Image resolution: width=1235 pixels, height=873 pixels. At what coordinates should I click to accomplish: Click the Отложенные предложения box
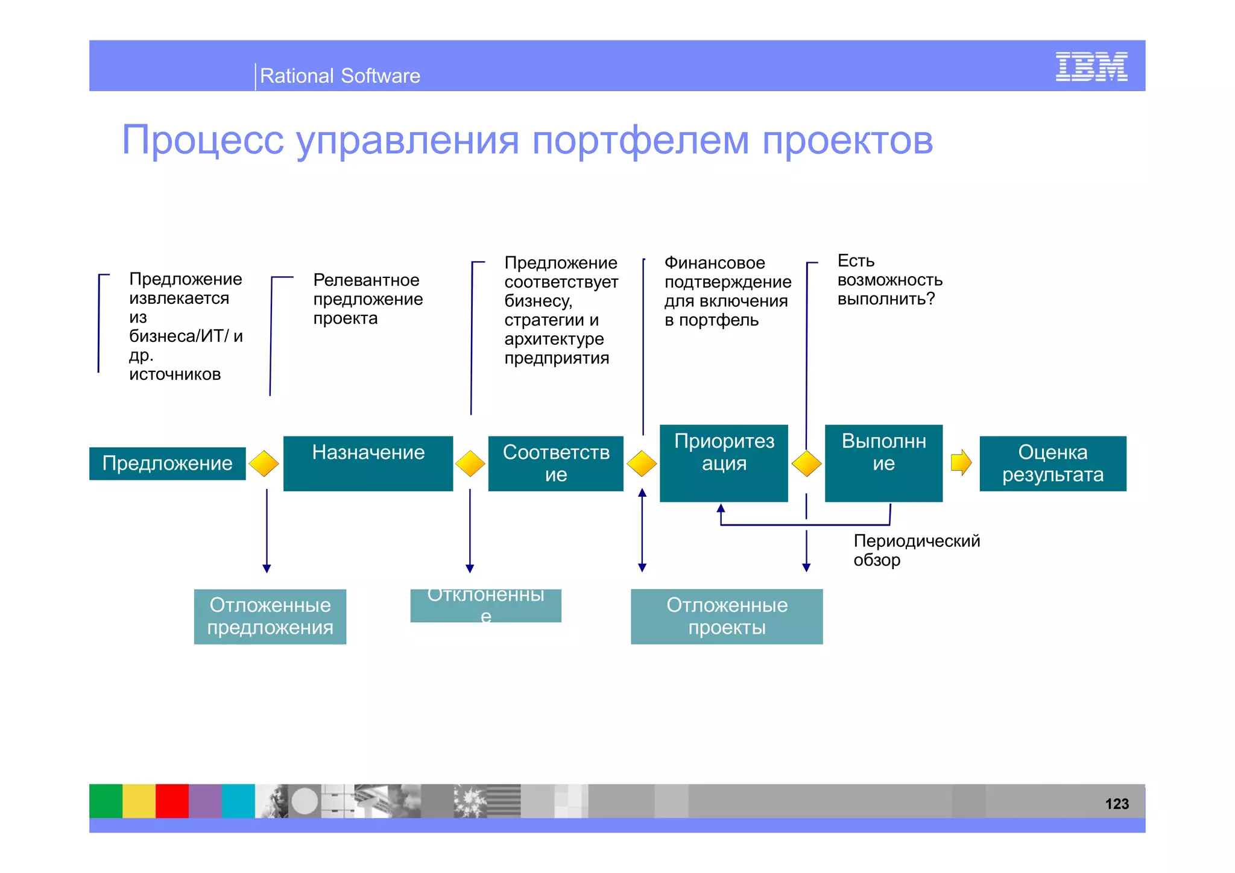[270, 616]
